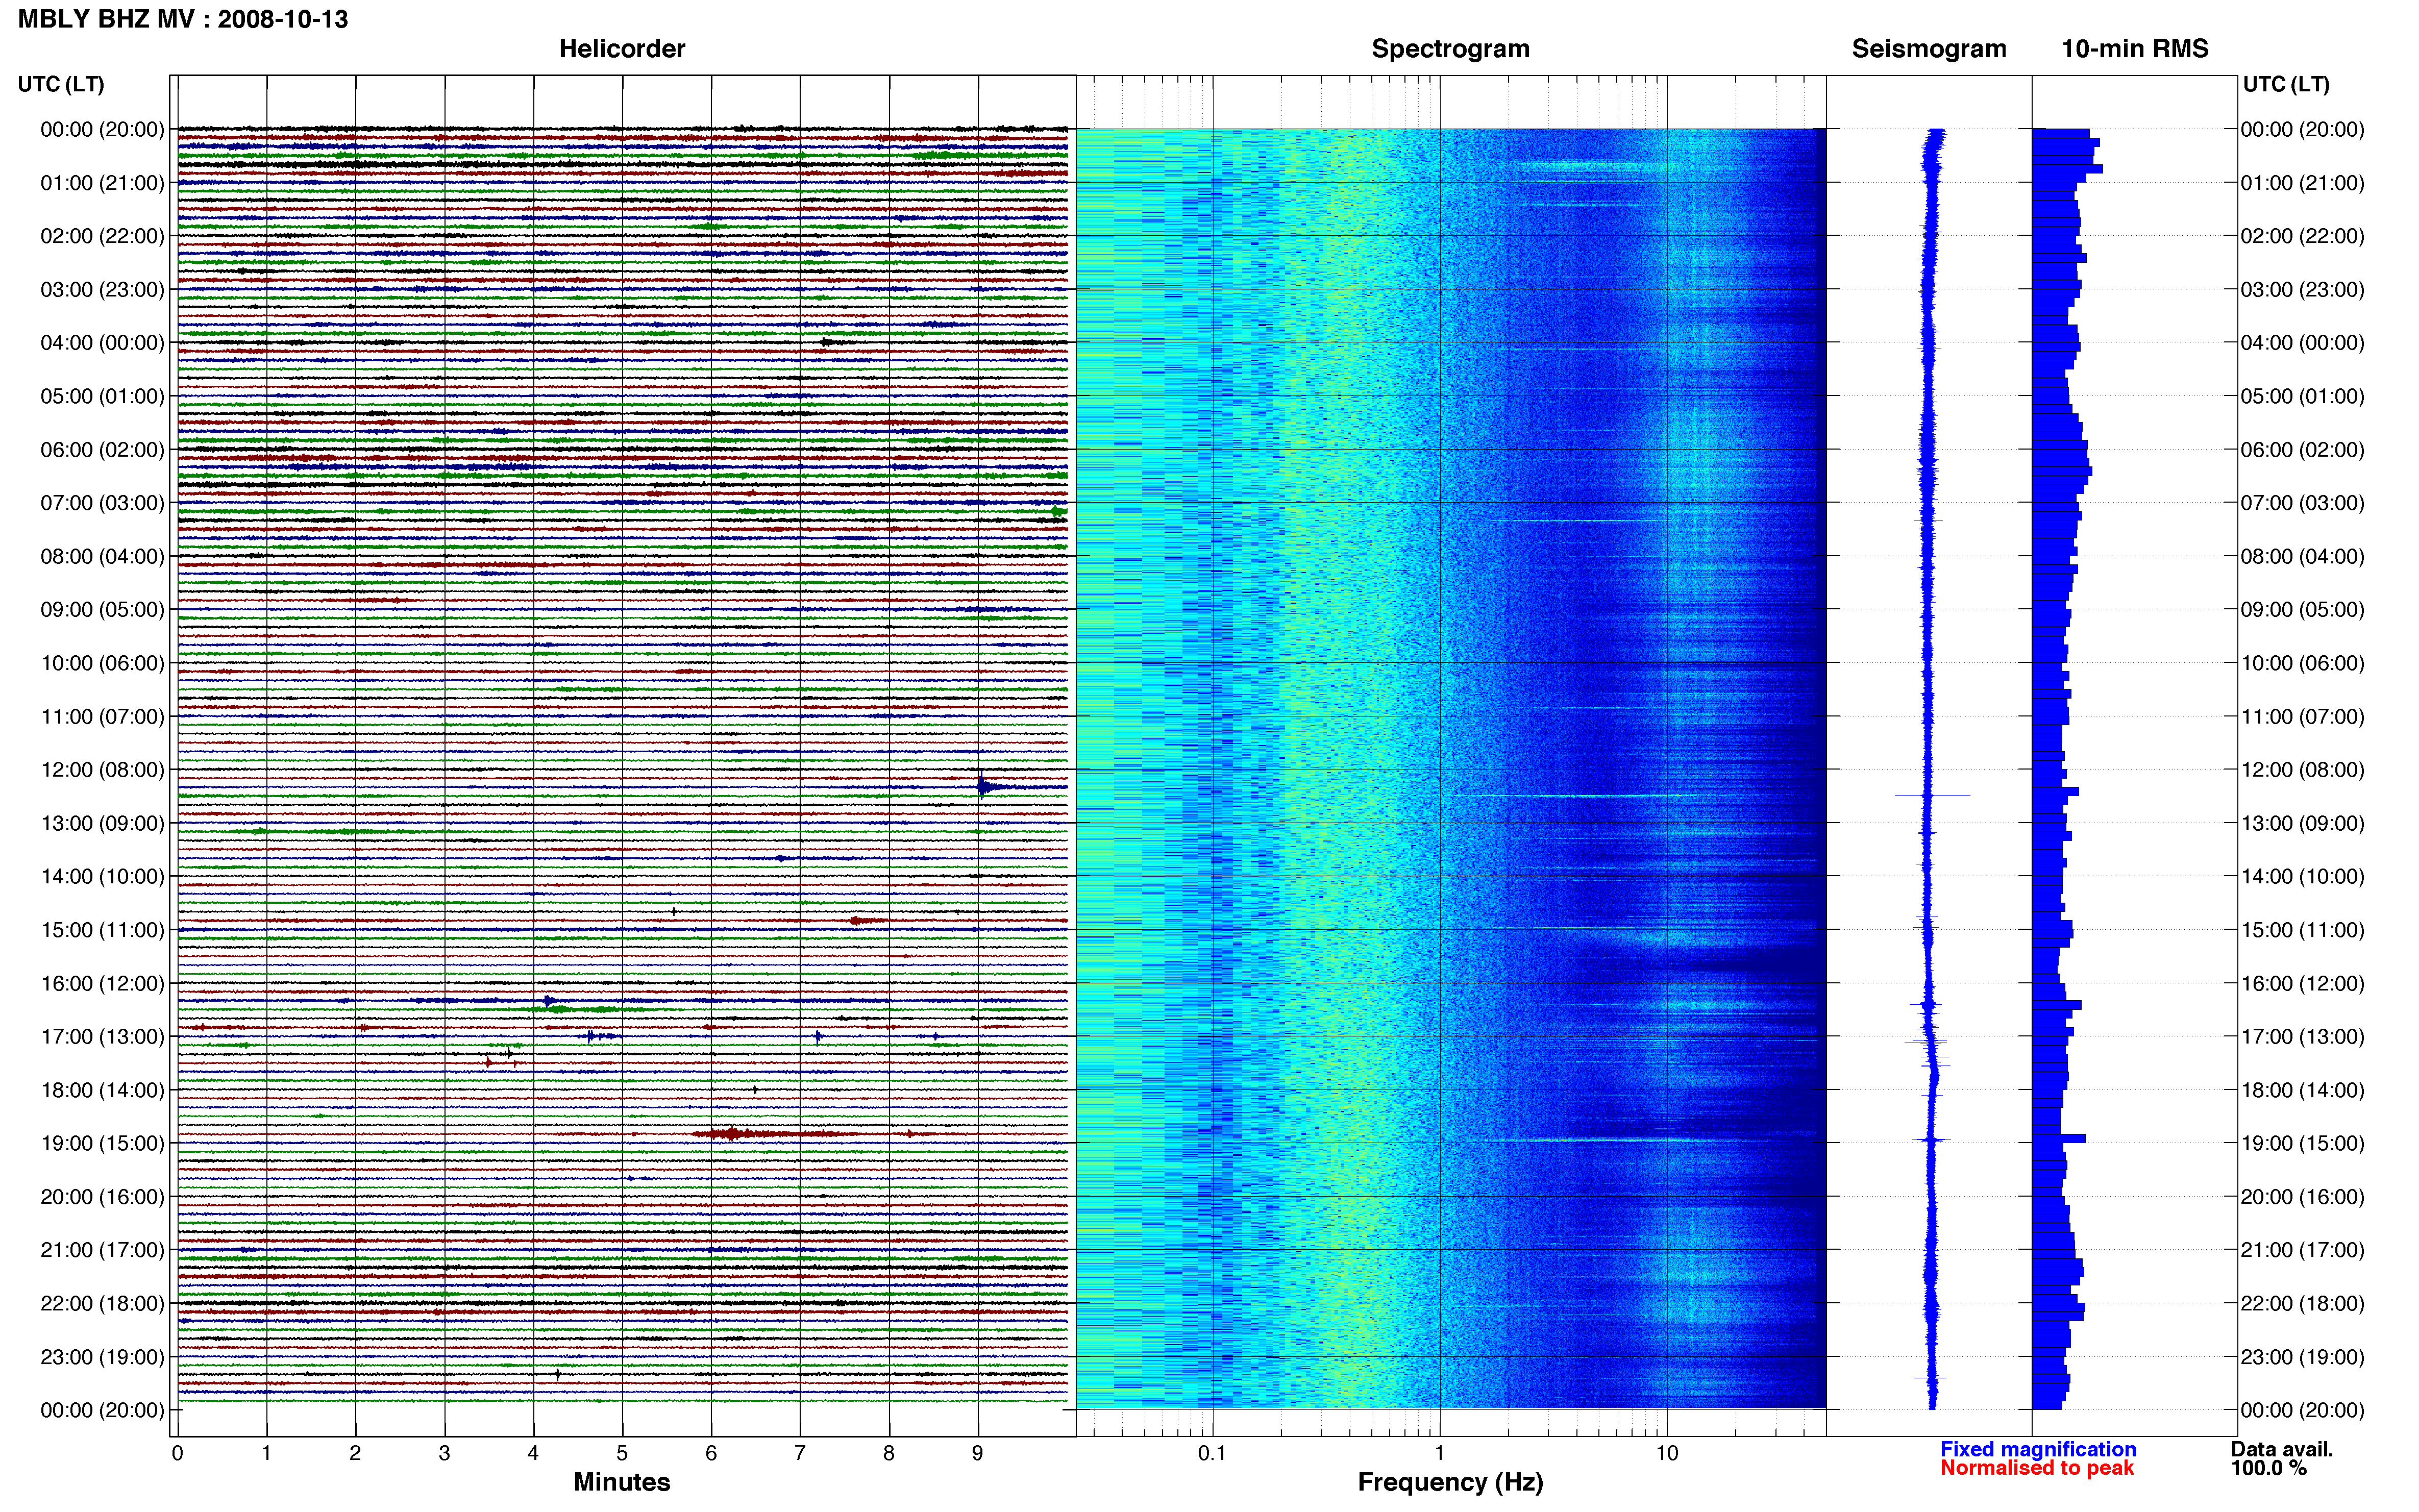Viewport: 2419px width, 1512px height.
Task: Select the Seismogram panel heading
Action: tap(1929, 49)
